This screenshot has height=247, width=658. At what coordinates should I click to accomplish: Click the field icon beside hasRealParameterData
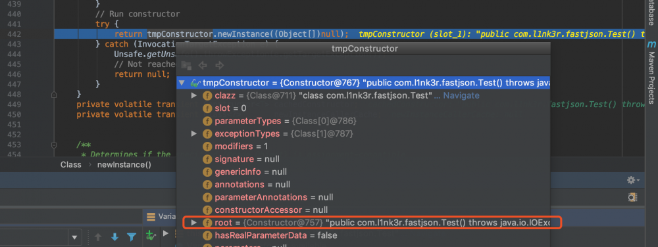coord(207,235)
